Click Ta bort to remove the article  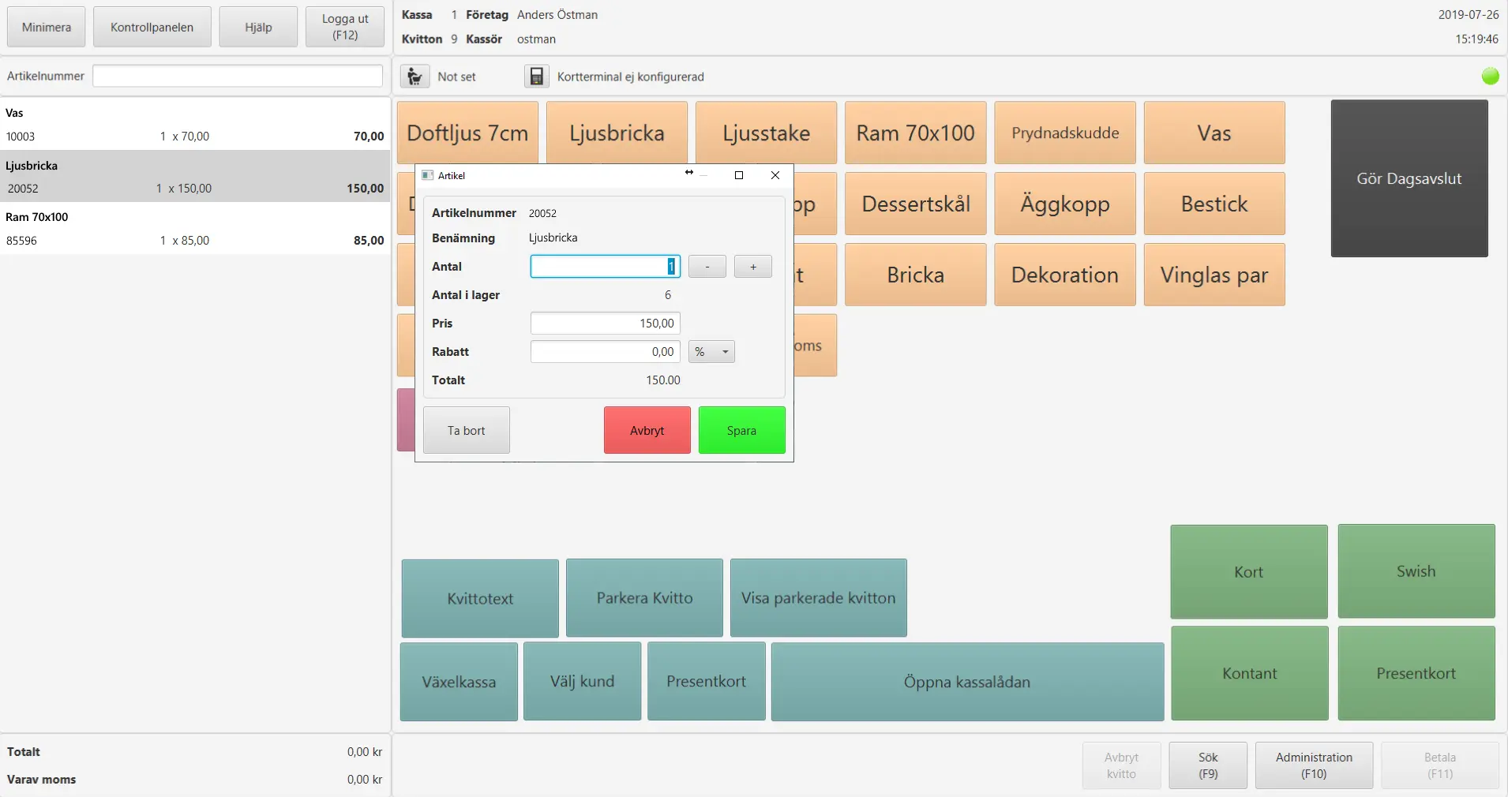pyautogui.click(x=466, y=430)
